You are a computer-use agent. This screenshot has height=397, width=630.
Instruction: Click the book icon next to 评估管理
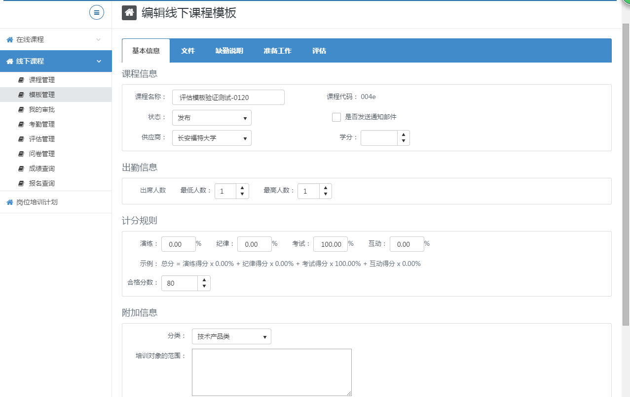point(21,139)
